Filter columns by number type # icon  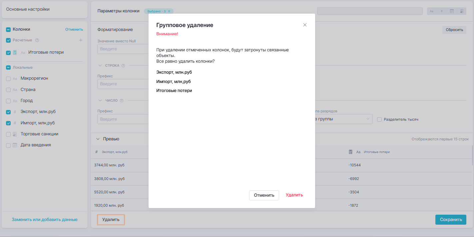[x=442, y=11]
